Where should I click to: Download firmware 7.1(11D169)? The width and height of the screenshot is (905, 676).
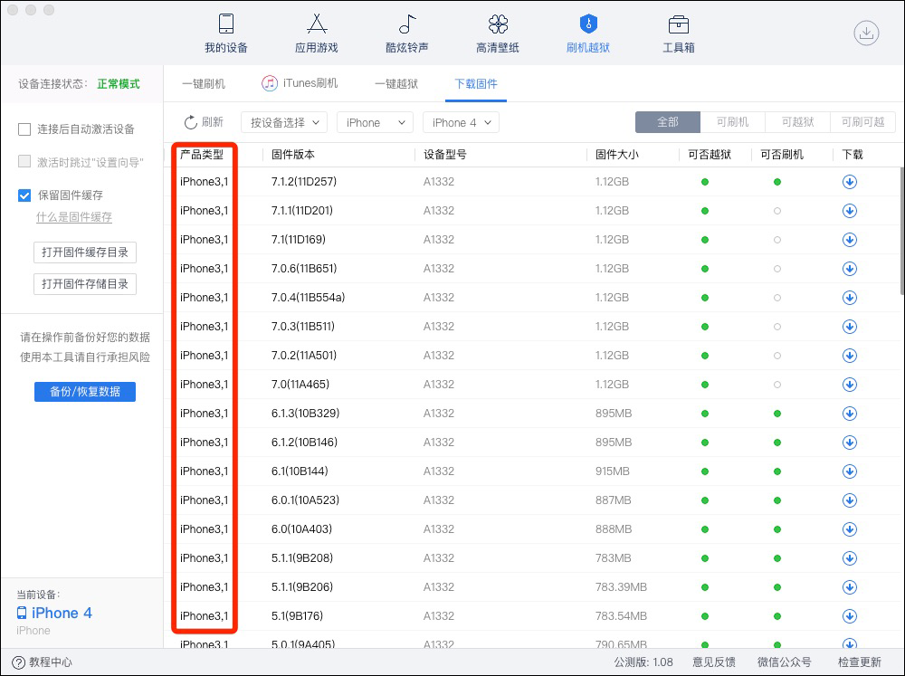point(850,240)
